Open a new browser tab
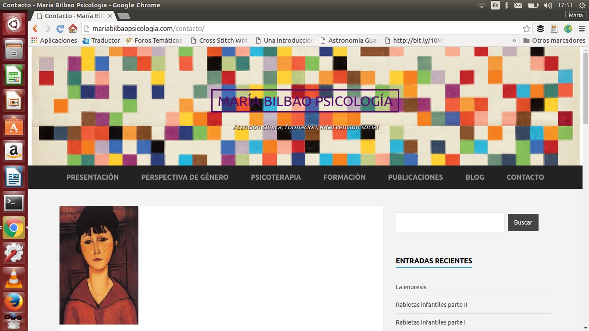The image size is (589, 331). (x=124, y=16)
